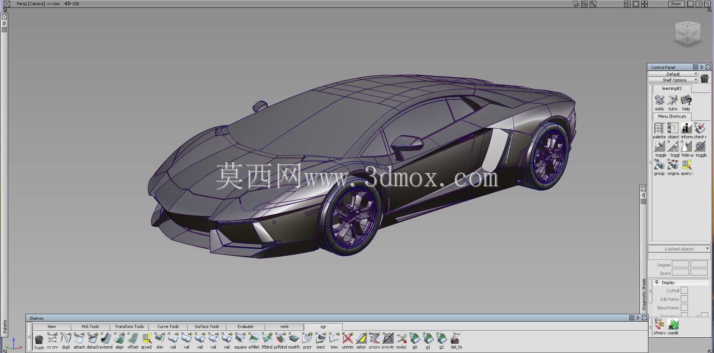714x353 pixels.
Task: Choose the attach tool on the shelf
Action: [79, 338]
